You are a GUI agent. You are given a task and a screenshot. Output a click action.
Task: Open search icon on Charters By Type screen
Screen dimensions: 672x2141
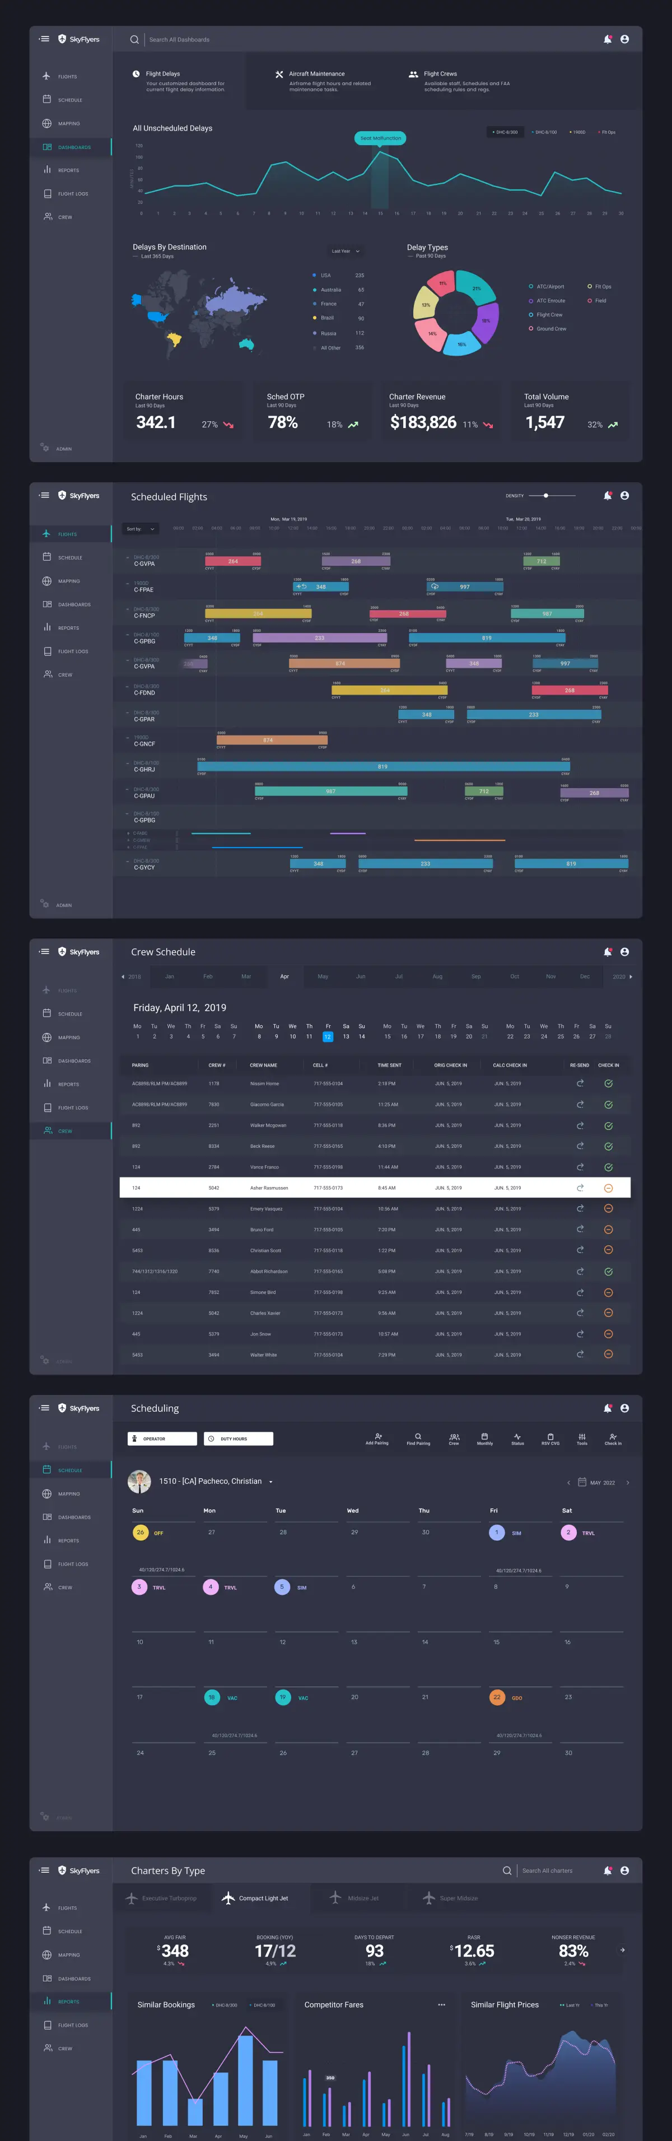[507, 1870]
